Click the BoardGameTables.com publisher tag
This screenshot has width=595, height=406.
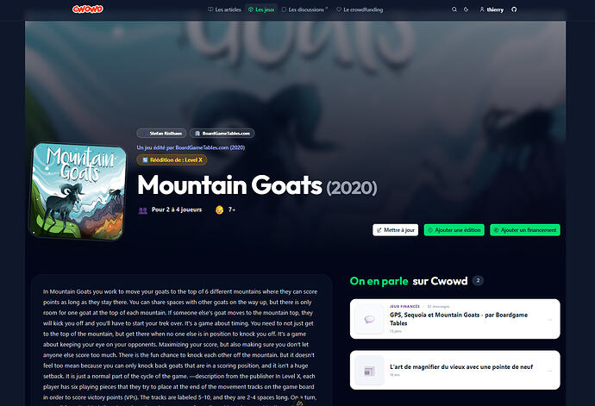[x=222, y=134]
